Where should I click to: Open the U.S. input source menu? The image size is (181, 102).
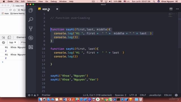click(x=127, y=1)
